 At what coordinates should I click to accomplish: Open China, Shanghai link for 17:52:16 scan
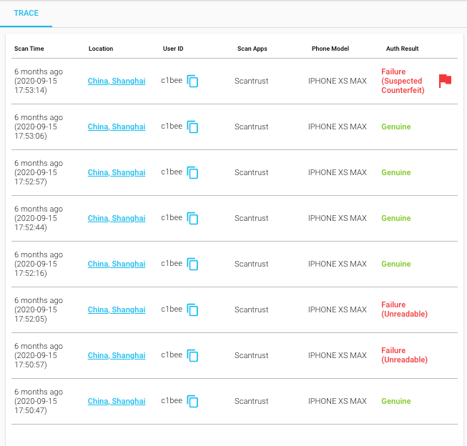click(x=117, y=264)
